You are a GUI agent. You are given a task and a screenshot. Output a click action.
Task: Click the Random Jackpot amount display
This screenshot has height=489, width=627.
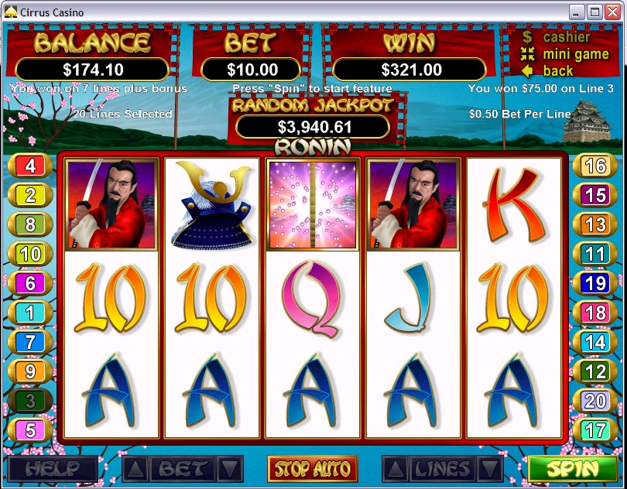click(x=313, y=127)
